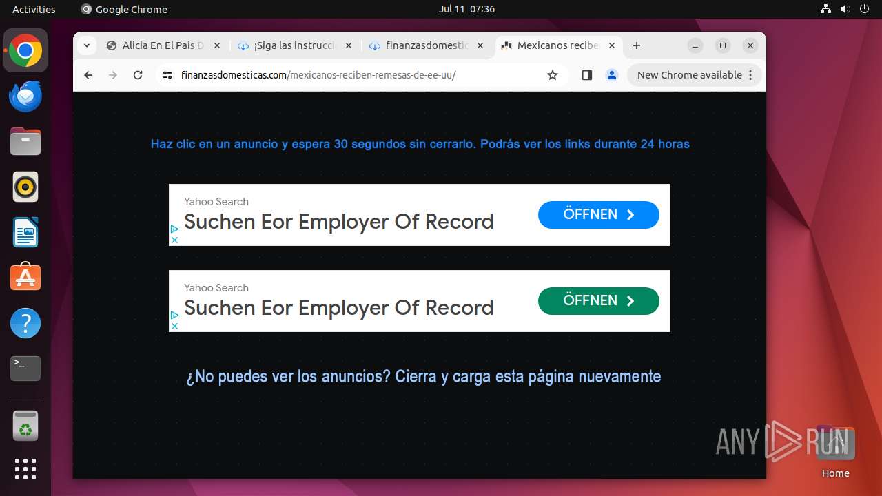Launch LibreOffice Writer from the dock

click(25, 232)
